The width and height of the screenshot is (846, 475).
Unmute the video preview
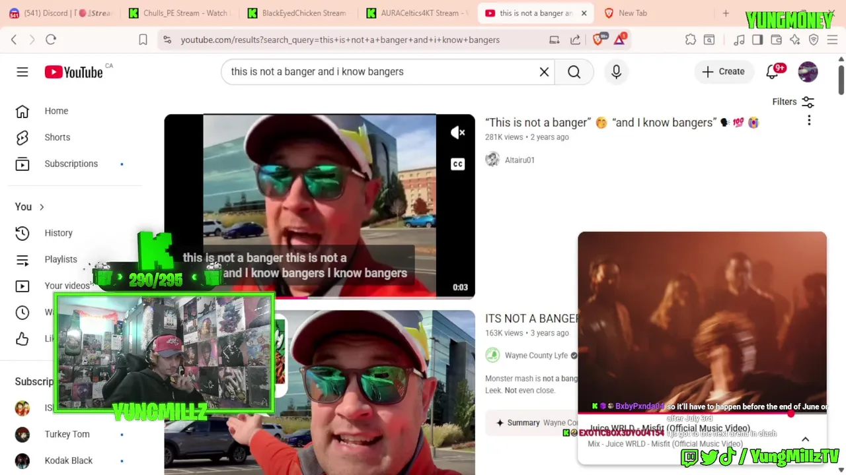click(x=457, y=133)
